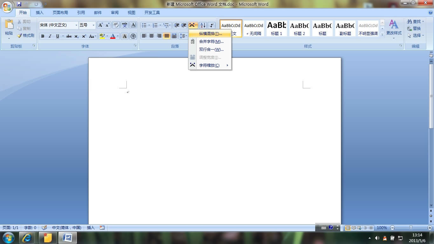Toggle bulleted list formatting
This screenshot has width=434, height=244.
(x=144, y=25)
